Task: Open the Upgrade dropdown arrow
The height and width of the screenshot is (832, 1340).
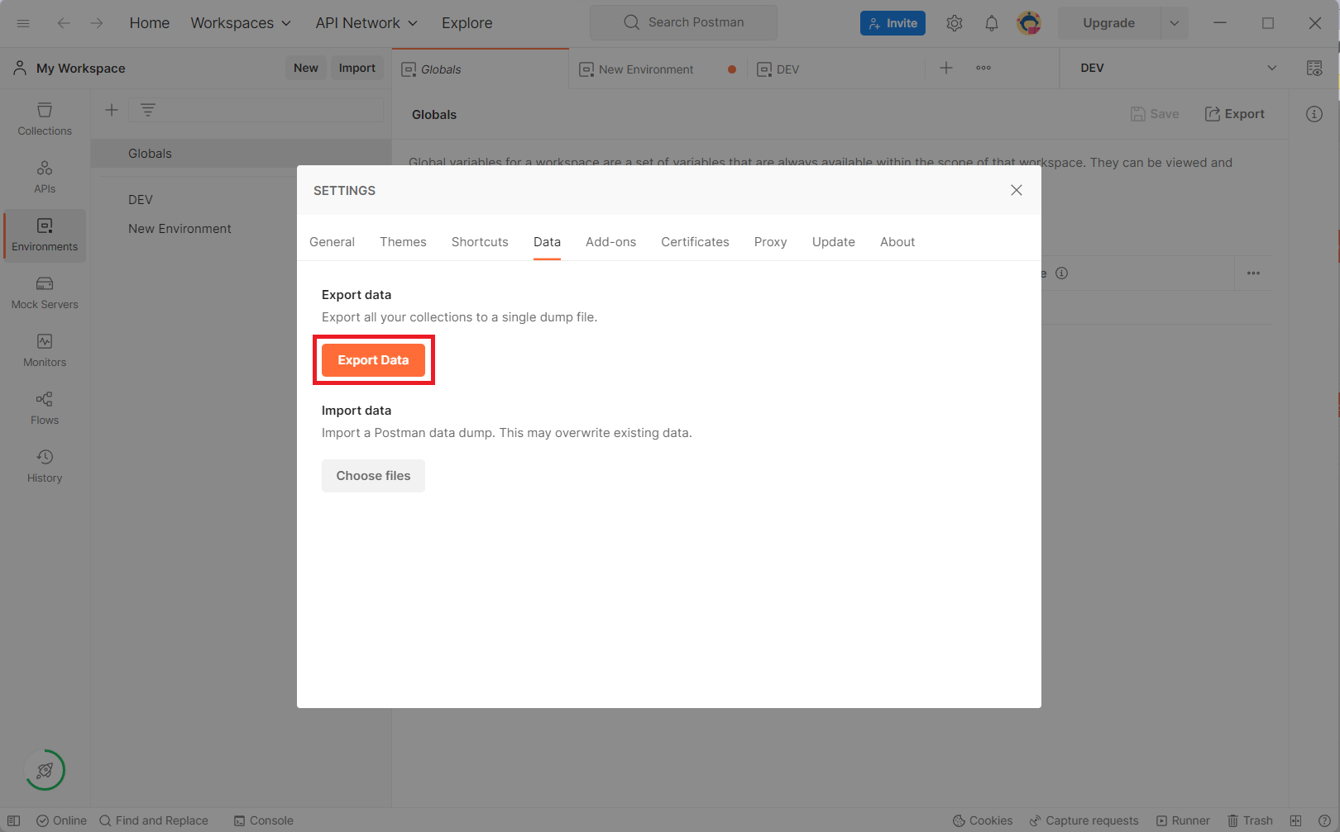Action: pos(1175,23)
